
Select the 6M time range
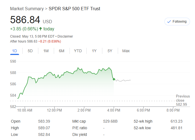pyautogui.click(x=62, y=51)
